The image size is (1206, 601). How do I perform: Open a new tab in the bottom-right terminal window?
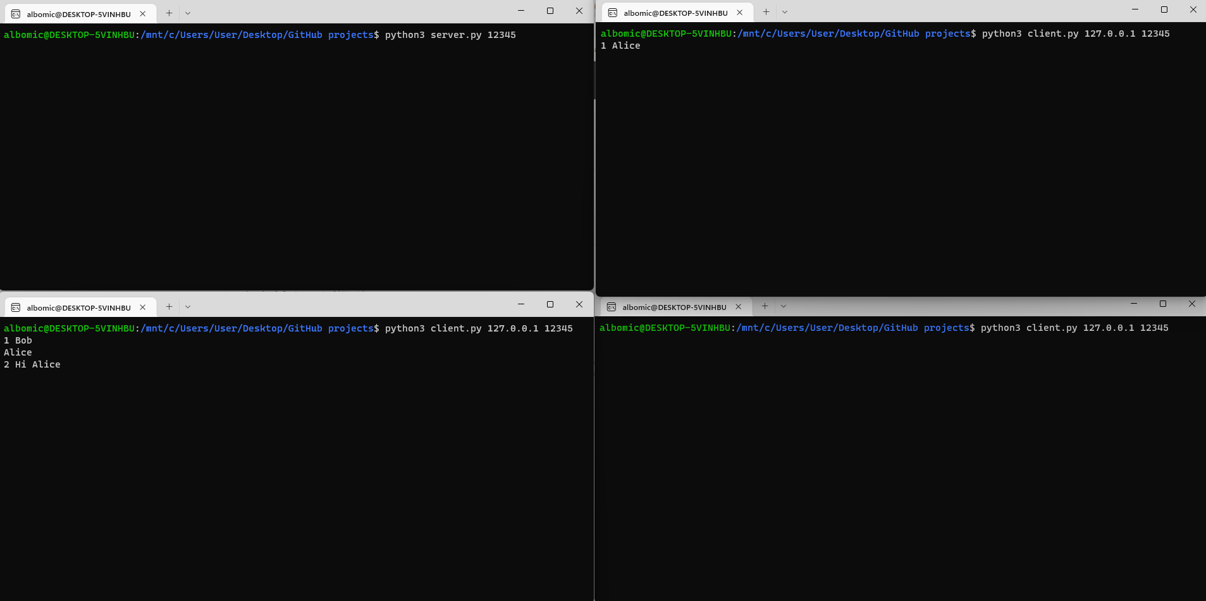coord(765,307)
